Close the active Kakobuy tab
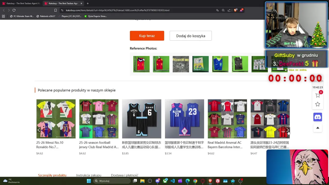329x185 pixels. pyautogui.click(x=81, y=3)
